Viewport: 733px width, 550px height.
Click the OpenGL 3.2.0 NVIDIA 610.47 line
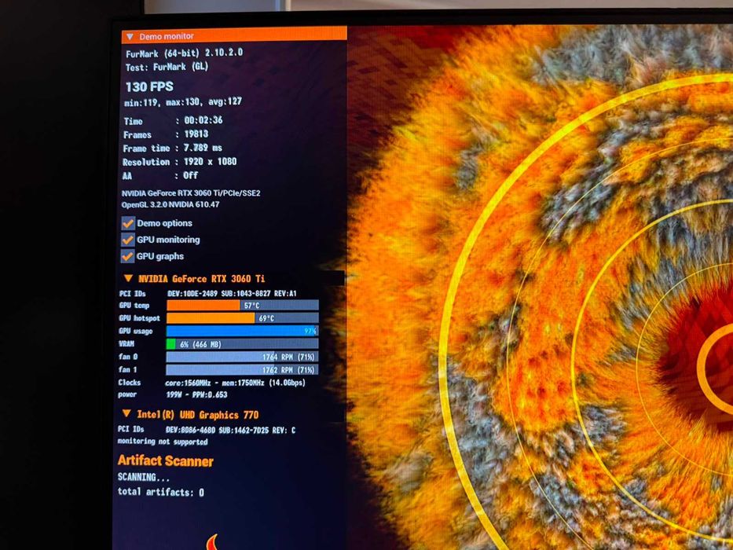pyautogui.click(x=170, y=204)
